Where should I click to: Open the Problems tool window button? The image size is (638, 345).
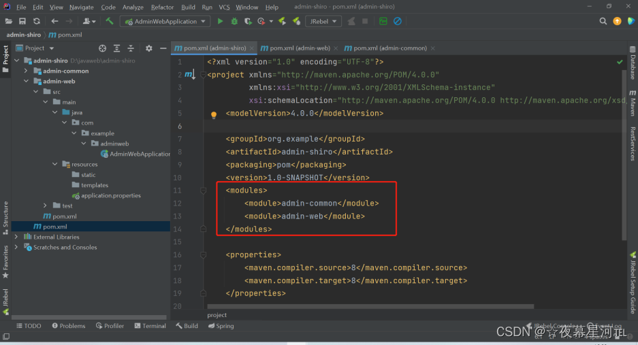pos(68,326)
